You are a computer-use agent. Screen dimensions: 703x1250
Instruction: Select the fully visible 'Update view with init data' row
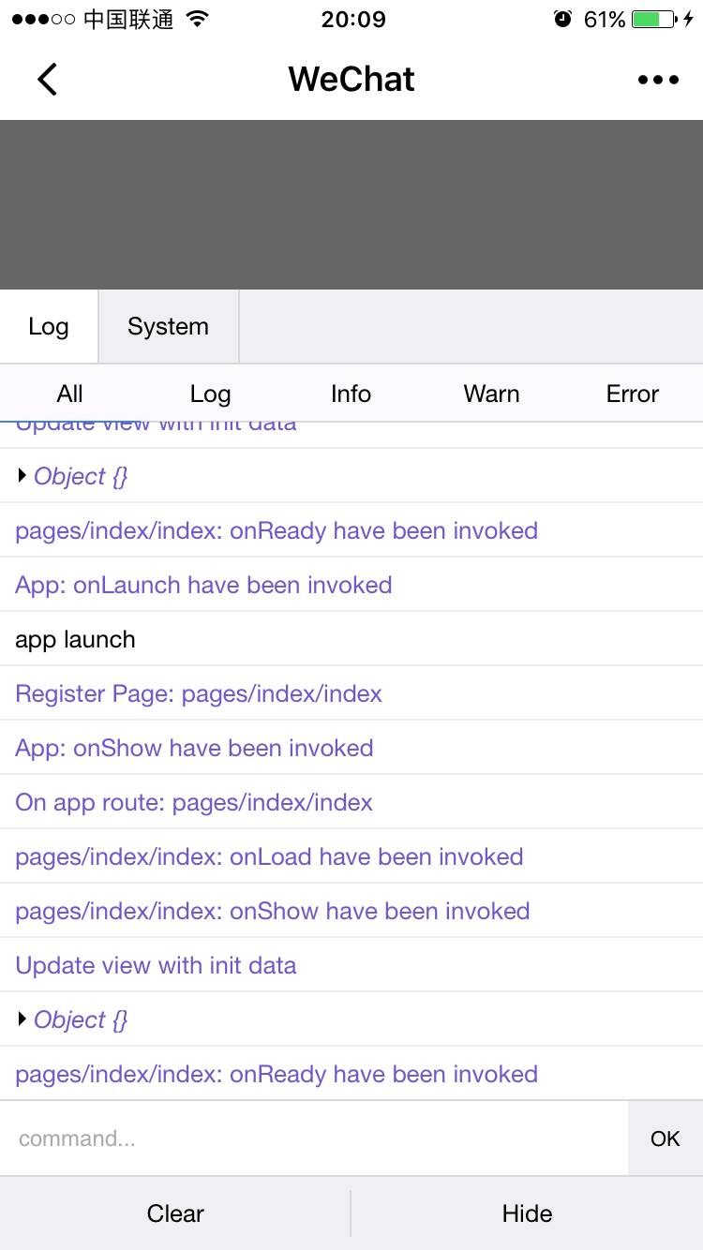pos(351,965)
